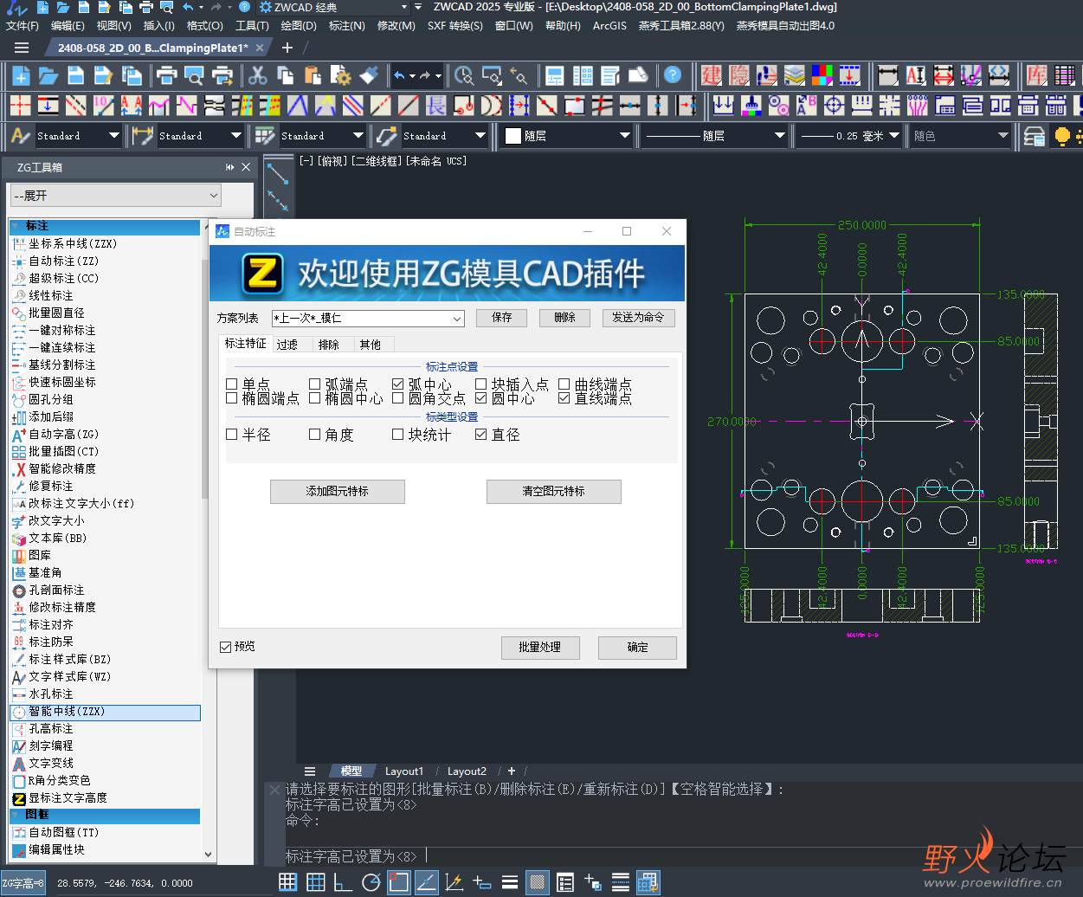This screenshot has height=897, width=1083.
Task: Click the Paste clipboard icon
Action: pyautogui.click(x=313, y=75)
